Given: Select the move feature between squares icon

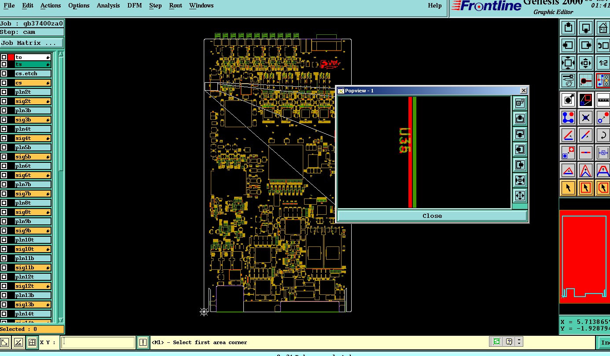Looking at the screenshot, I should pyautogui.click(x=568, y=153).
